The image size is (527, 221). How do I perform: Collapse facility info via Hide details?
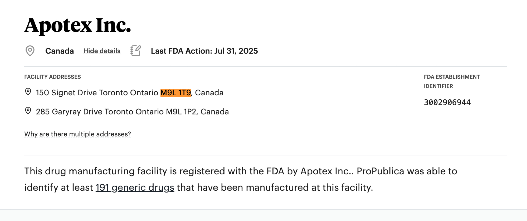(x=102, y=51)
